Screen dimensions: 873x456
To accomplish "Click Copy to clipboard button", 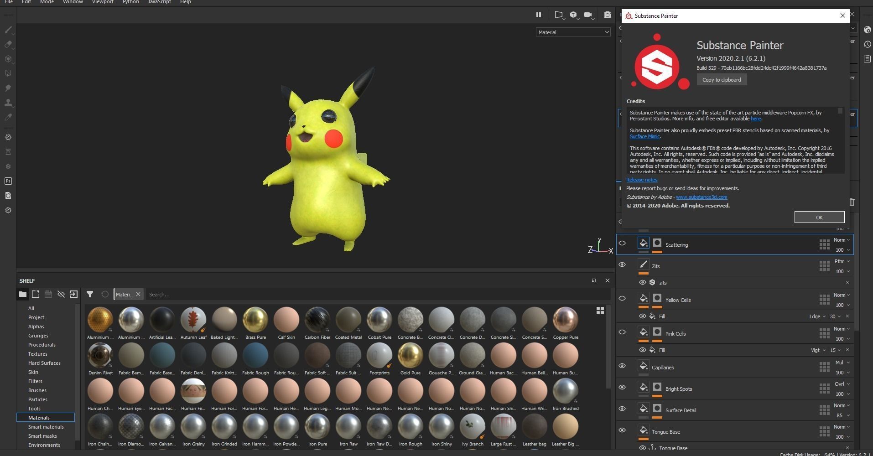I will (722, 80).
